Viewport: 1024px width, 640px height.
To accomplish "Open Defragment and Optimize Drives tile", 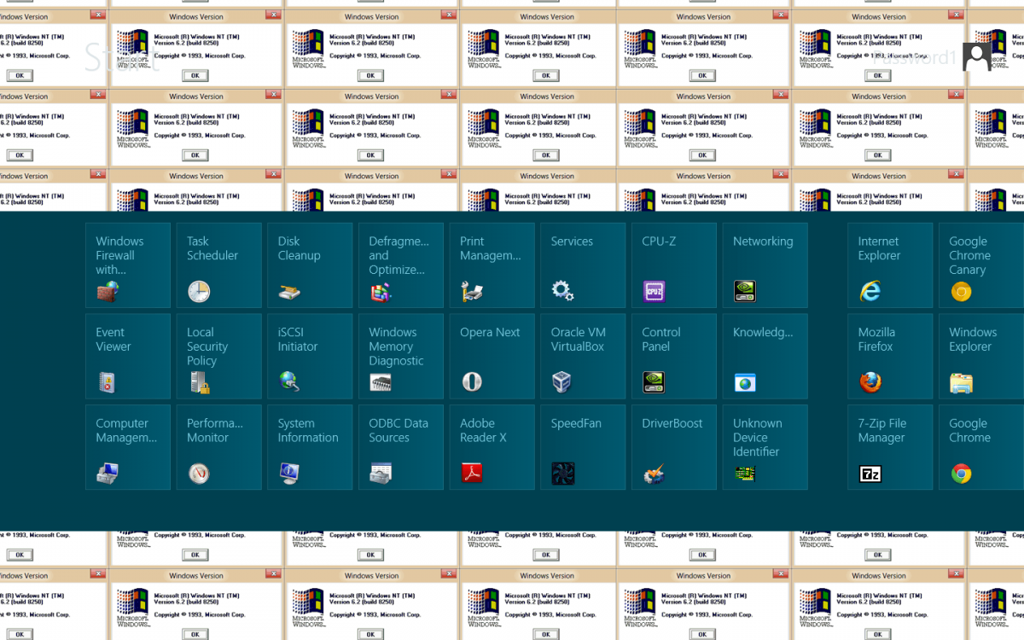I will coord(401,265).
